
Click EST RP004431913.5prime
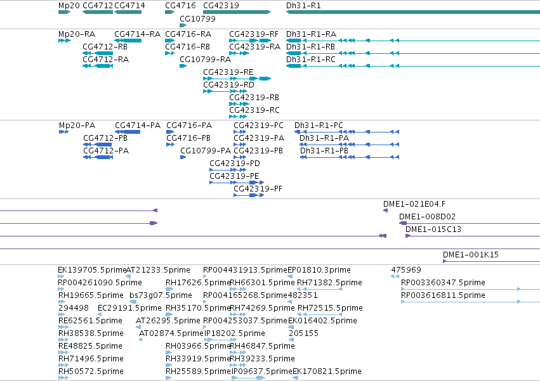[245, 270]
